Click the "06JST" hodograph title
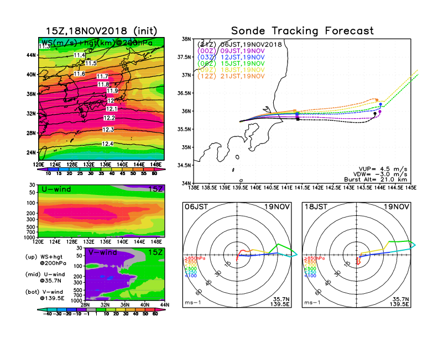This screenshot has width=438, height=338. point(196,207)
